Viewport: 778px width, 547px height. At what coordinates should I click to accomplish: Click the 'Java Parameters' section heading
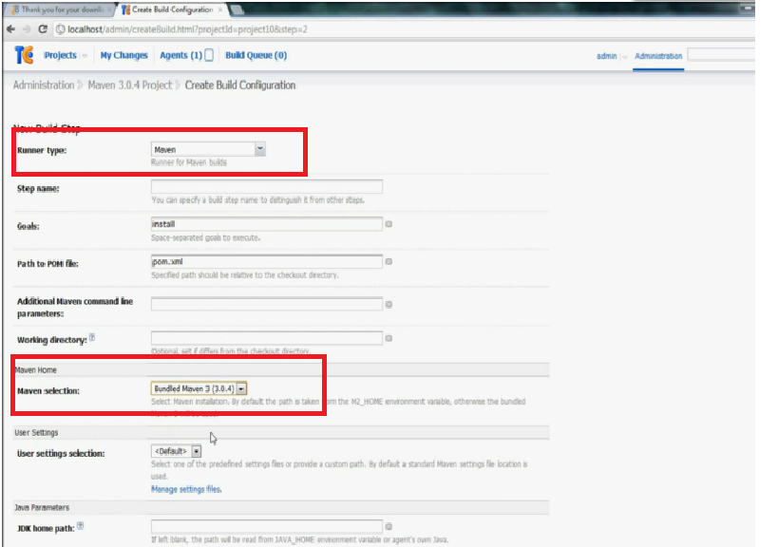42,507
